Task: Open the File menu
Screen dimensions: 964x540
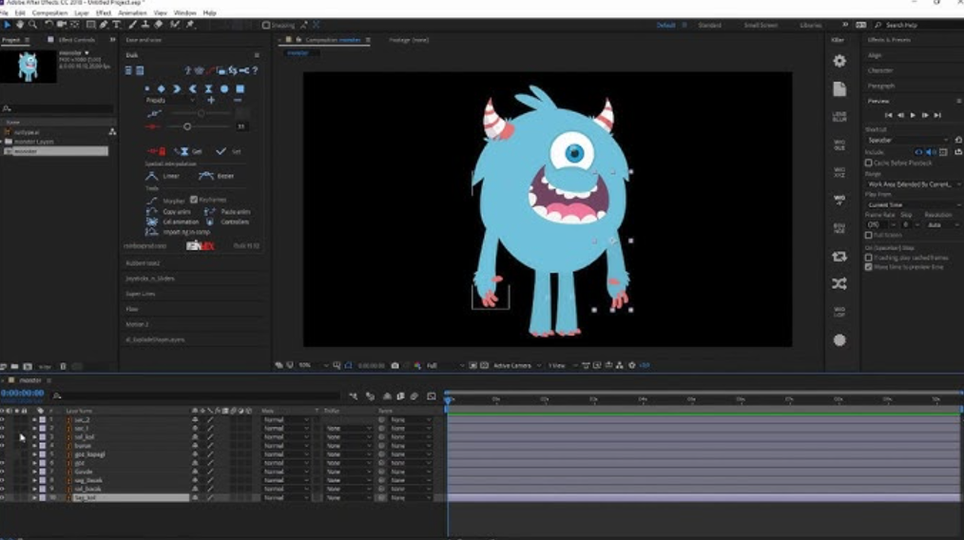Action: pos(5,12)
